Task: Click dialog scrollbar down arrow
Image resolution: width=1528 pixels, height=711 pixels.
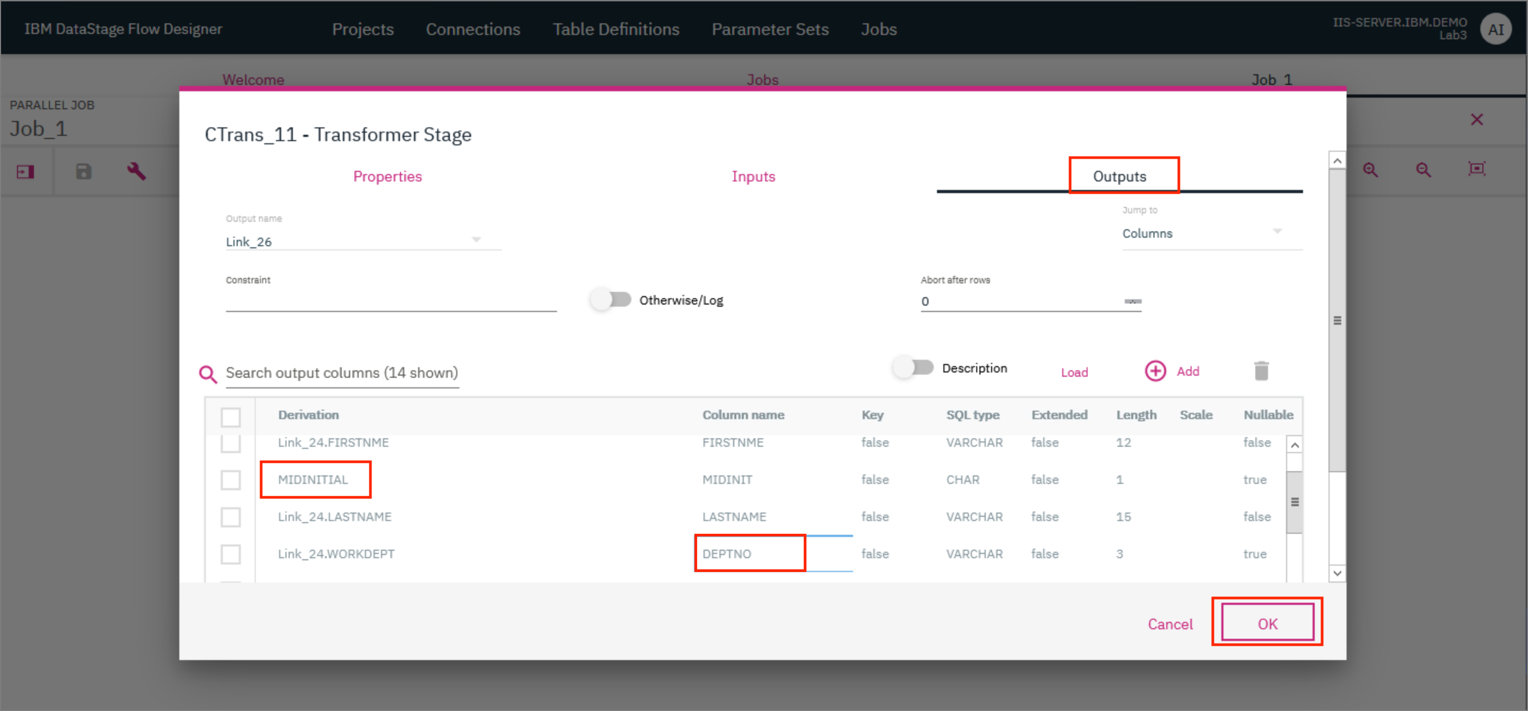Action: [1336, 573]
